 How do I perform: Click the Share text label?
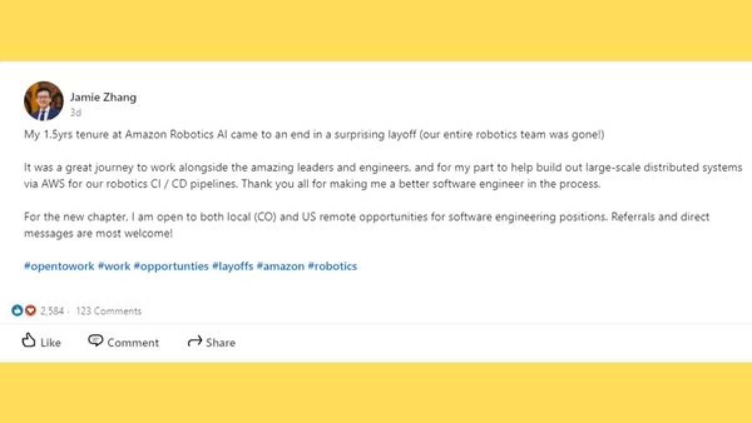(221, 343)
